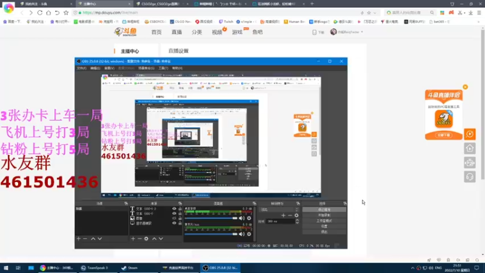Open OBS 查看(V) menu
This screenshot has width=485, height=273.
click(x=109, y=68)
